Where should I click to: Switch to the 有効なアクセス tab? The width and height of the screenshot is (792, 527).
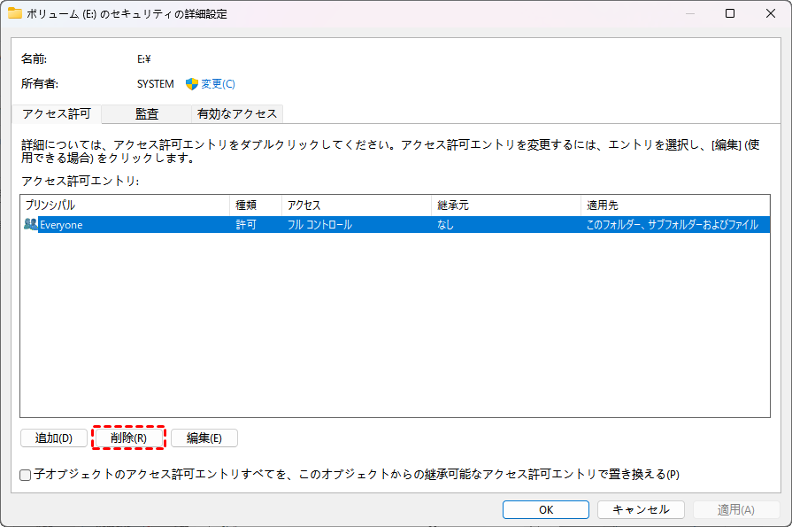[237, 113]
